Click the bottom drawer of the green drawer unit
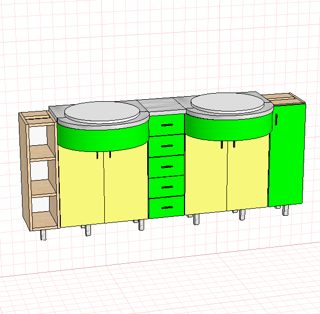Viewport: 320px width, 314px height. [x=167, y=207]
